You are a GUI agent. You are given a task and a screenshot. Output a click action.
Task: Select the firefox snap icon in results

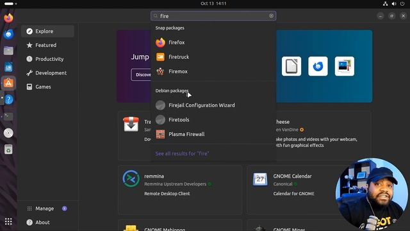[x=160, y=42]
